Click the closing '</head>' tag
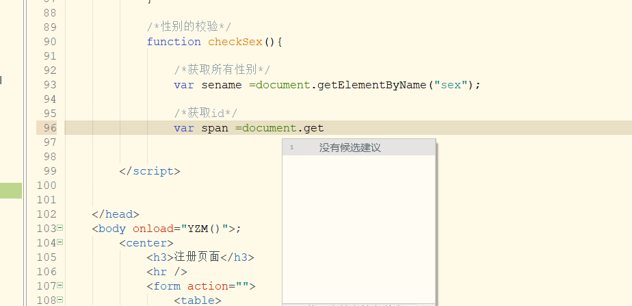Image resolution: width=632 pixels, height=306 pixels. coord(116,214)
